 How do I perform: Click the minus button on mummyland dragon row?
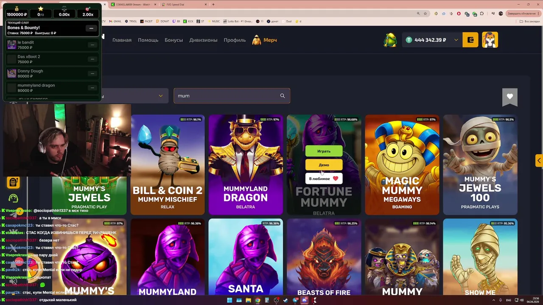coord(92,88)
